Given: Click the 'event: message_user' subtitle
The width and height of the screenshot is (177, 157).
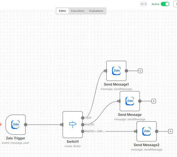Looking at the screenshot, I should 16,143.
